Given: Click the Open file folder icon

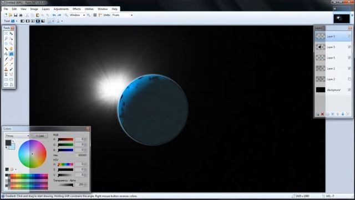Looking at the screenshot, I should [11, 15].
